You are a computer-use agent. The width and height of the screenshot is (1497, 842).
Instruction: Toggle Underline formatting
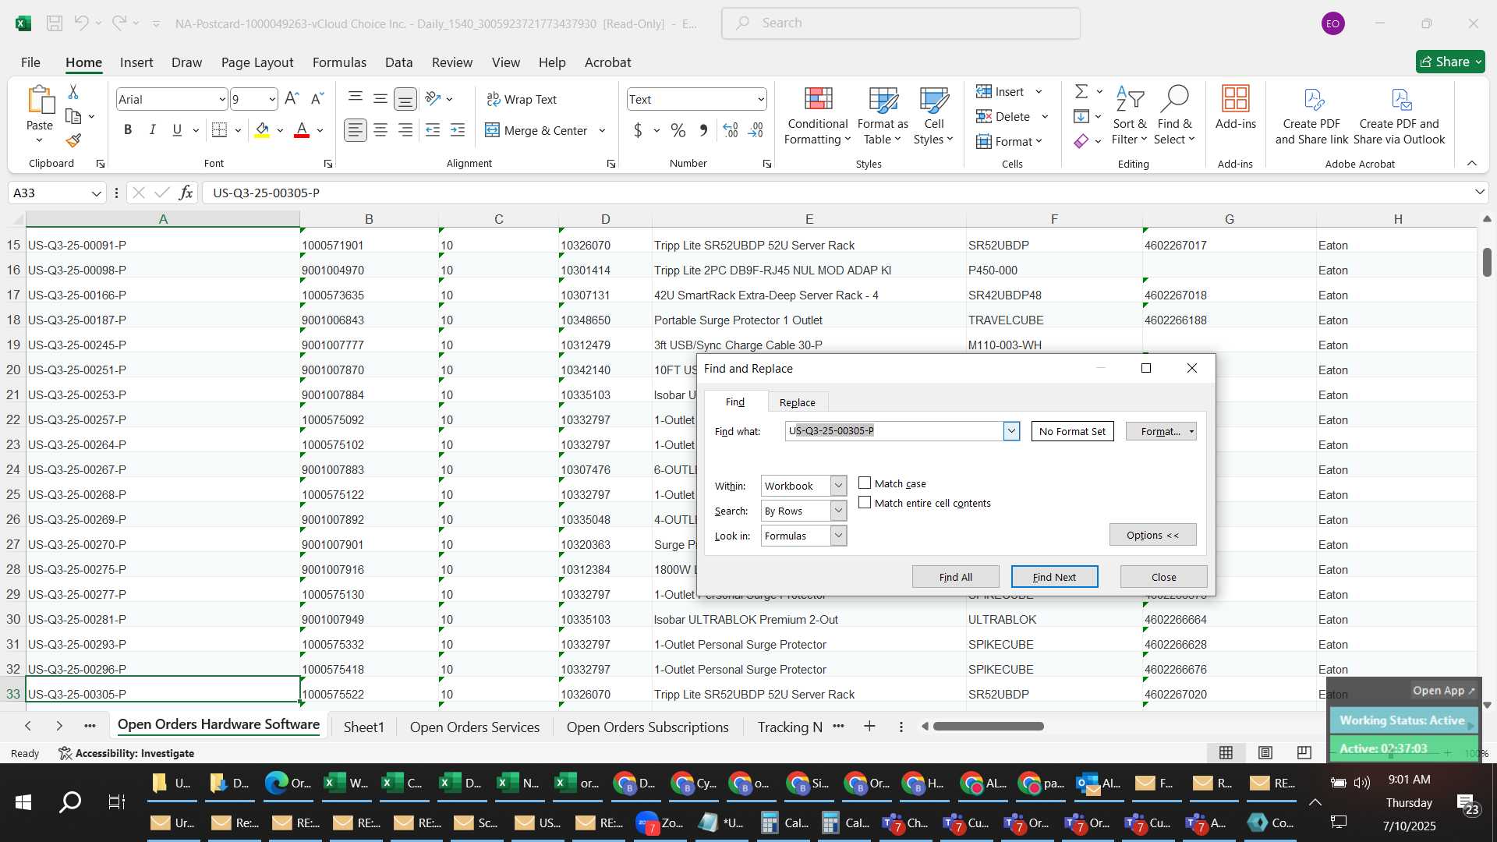(x=177, y=130)
